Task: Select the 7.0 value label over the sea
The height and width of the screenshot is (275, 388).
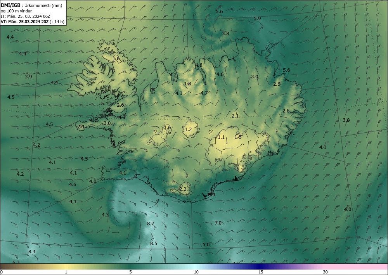Action: [218, 223]
